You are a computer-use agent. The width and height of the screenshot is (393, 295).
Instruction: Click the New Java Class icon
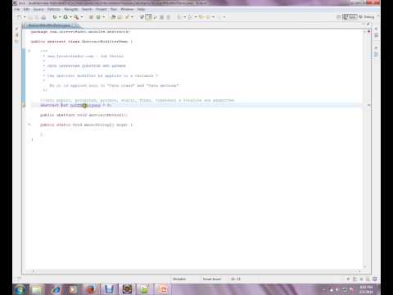click(98, 17)
